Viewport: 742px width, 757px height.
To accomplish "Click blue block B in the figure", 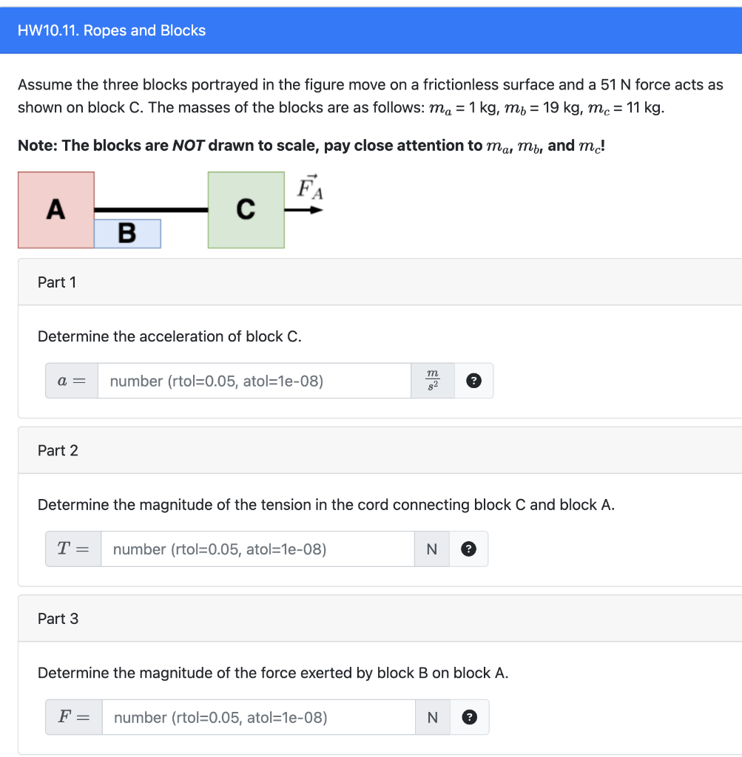I will pos(127,234).
